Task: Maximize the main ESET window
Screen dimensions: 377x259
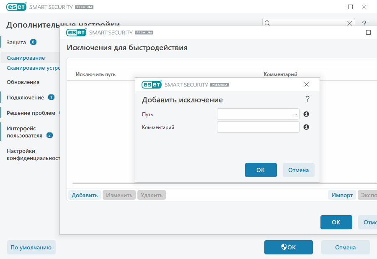Action: pyautogui.click(x=350, y=7)
